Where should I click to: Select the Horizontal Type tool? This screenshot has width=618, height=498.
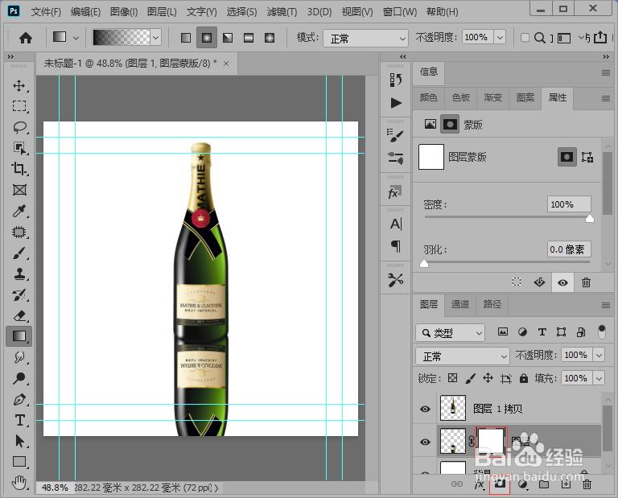(19, 421)
